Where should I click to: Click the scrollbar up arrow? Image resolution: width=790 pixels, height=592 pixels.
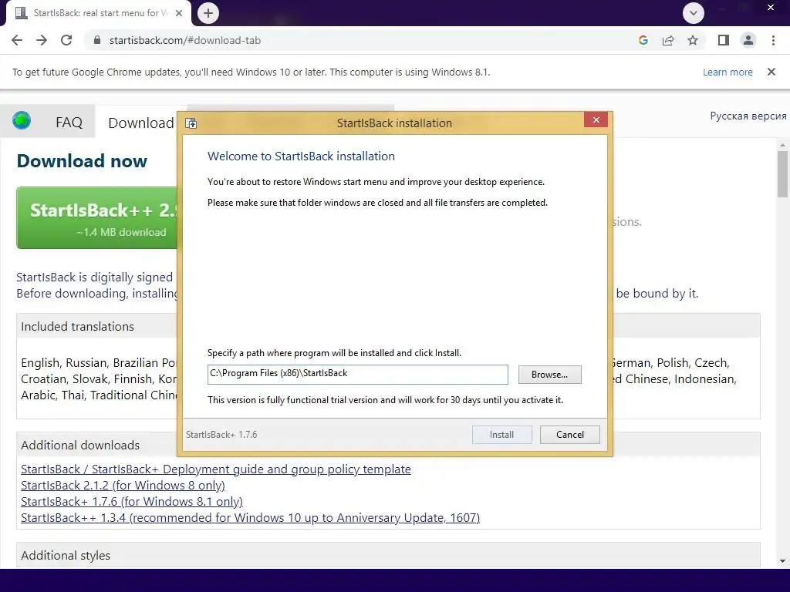pos(782,145)
